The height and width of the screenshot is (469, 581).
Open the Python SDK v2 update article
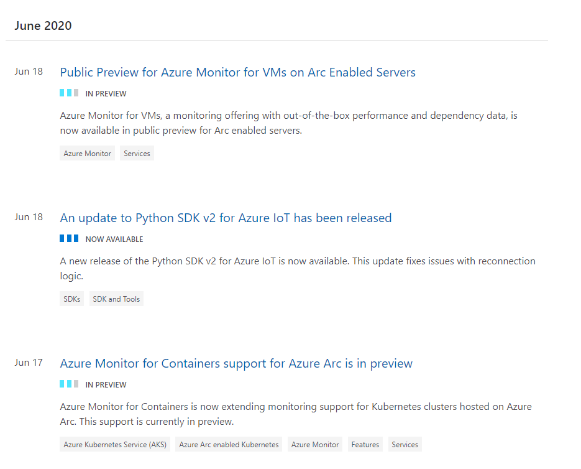(x=226, y=218)
